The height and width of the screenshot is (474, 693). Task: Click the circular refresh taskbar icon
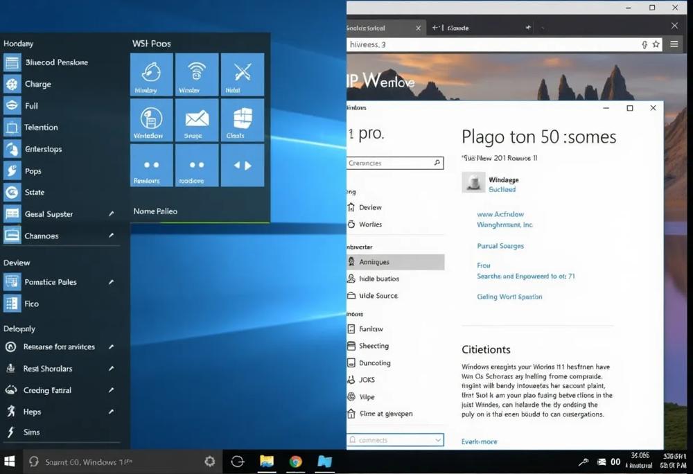pyautogui.click(x=238, y=462)
